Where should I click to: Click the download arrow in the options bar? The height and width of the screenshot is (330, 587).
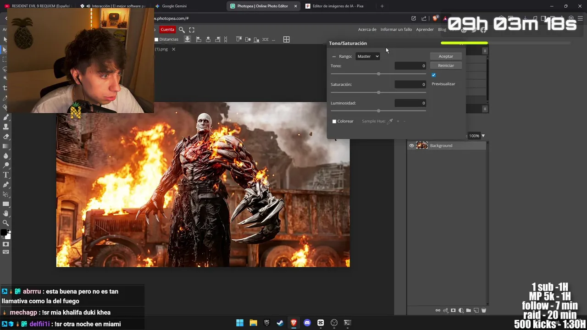(x=188, y=39)
